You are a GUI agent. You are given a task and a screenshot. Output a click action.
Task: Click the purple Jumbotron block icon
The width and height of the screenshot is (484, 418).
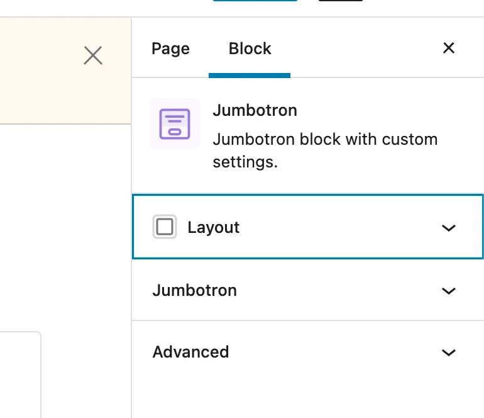(174, 123)
